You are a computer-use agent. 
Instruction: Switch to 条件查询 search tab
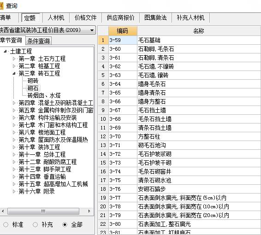coord(38,41)
